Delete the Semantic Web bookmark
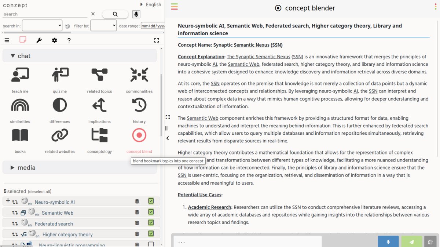This screenshot has width=440, height=247. (x=137, y=212)
